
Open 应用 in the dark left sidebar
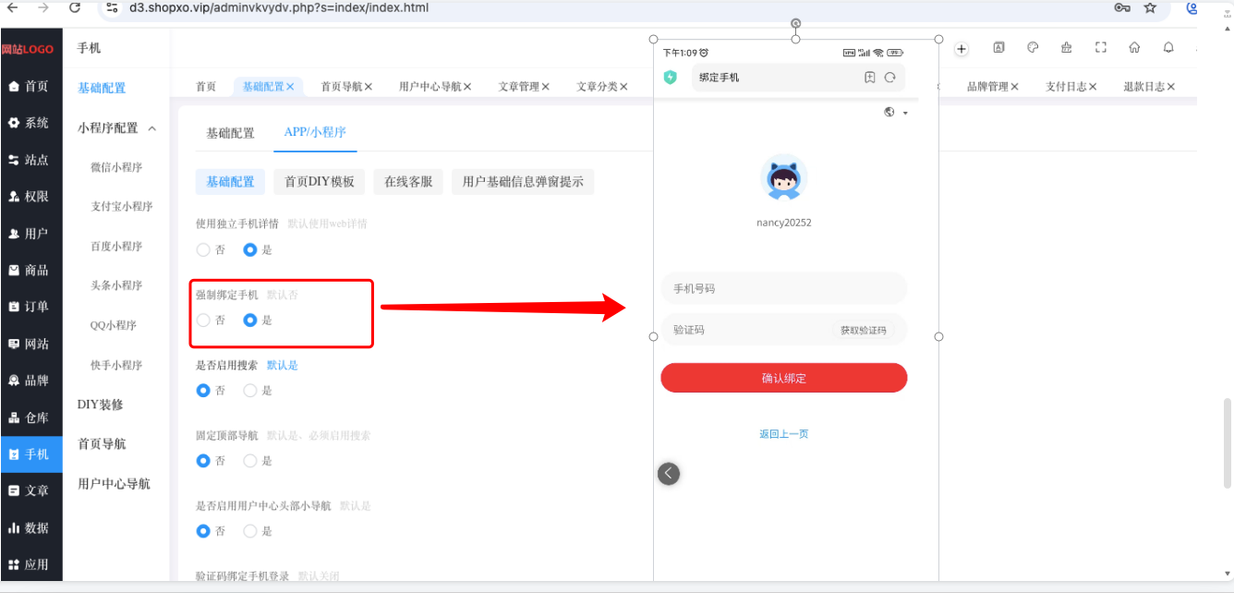click(31, 564)
